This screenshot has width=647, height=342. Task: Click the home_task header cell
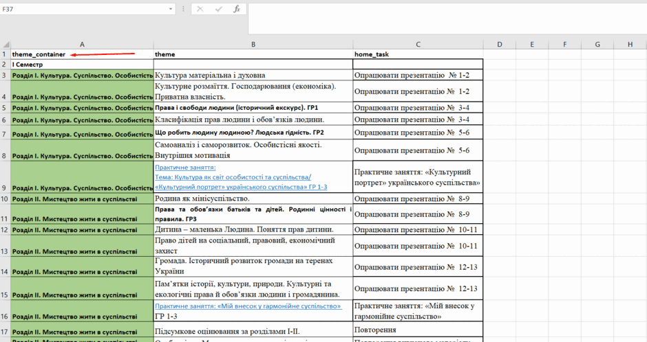pos(418,54)
